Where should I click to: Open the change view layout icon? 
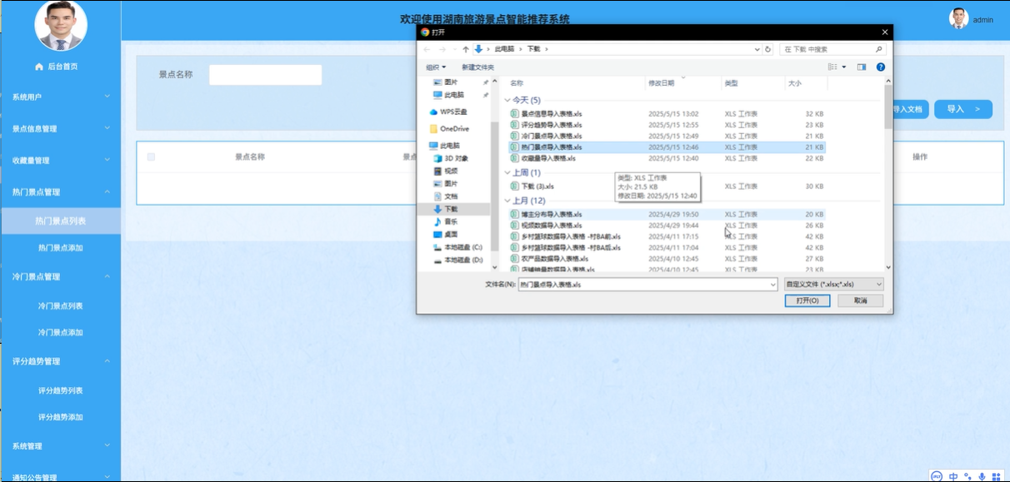[x=832, y=67]
